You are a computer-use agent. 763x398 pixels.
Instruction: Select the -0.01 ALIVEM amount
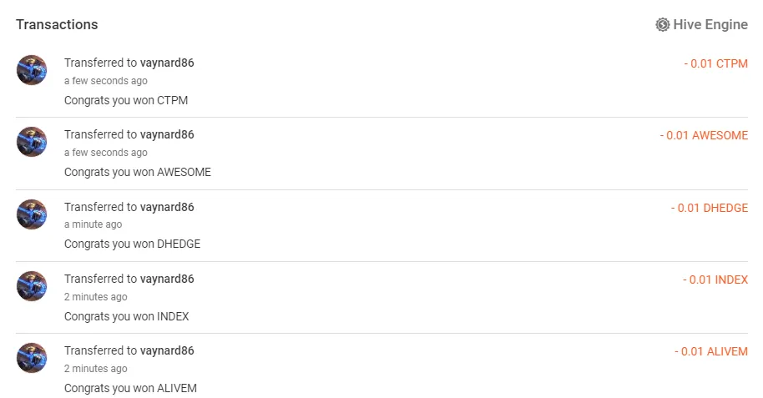pyautogui.click(x=711, y=352)
